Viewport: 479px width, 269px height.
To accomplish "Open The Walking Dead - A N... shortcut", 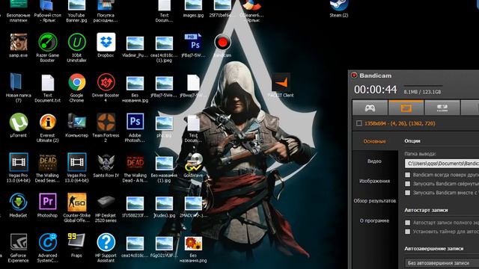I will pyautogui.click(x=135, y=168).
